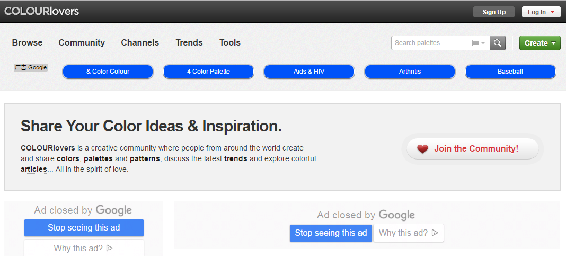The height and width of the screenshot is (256, 566).
Task: Click the AdChoices triangle beside right Why this ad?
Action: click(x=435, y=233)
